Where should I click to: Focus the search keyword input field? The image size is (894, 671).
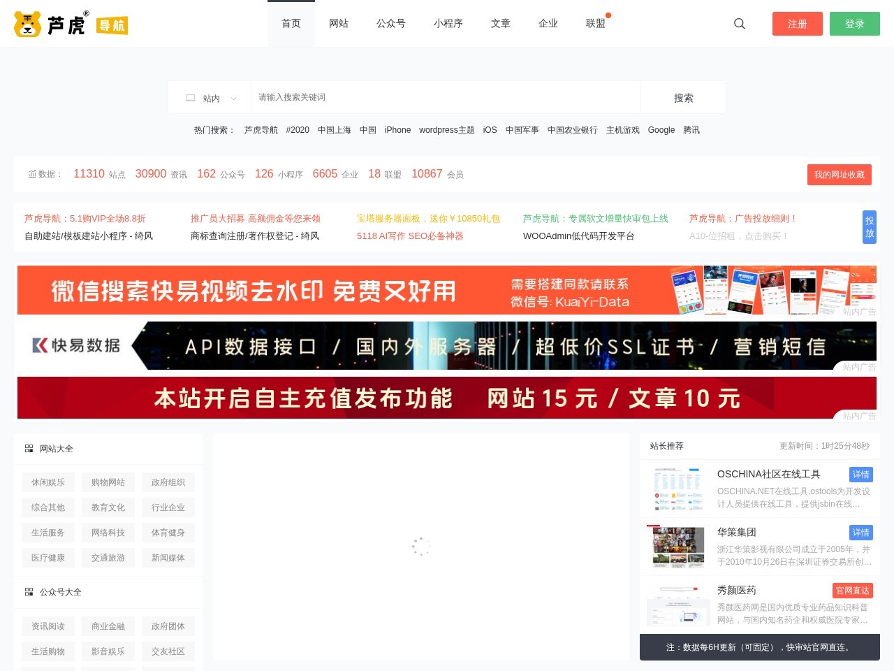(446, 98)
